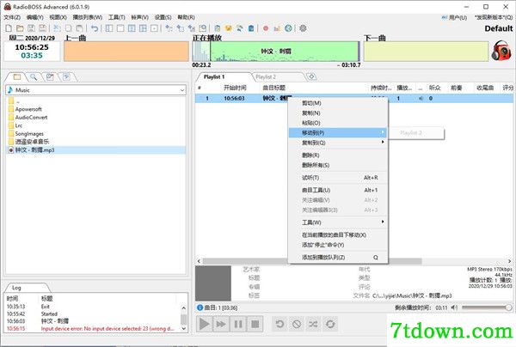Open the 工具(T) menu in the menu bar

click(x=116, y=17)
